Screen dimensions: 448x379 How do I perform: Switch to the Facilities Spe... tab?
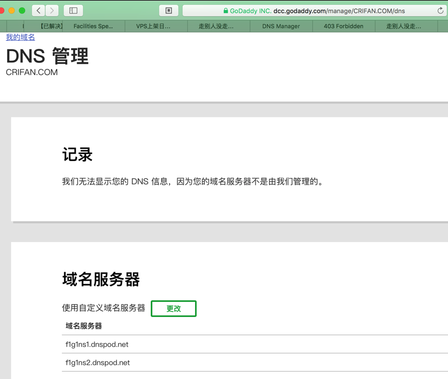click(93, 26)
